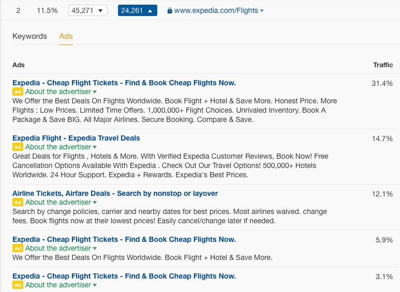The height and width of the screenshot is (292, 400).
Task: Click the description starting 'Search by change policies'
Action: (170, 217)
